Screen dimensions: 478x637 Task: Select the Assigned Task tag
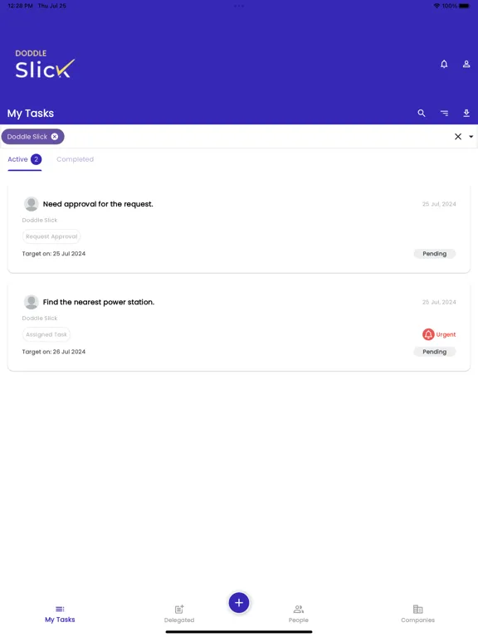click(x=46, y=334)
